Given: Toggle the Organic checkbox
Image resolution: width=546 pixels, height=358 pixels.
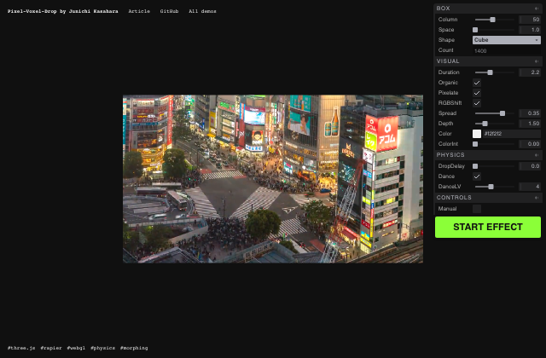Looking at the screenshot, I should [477, 83].
